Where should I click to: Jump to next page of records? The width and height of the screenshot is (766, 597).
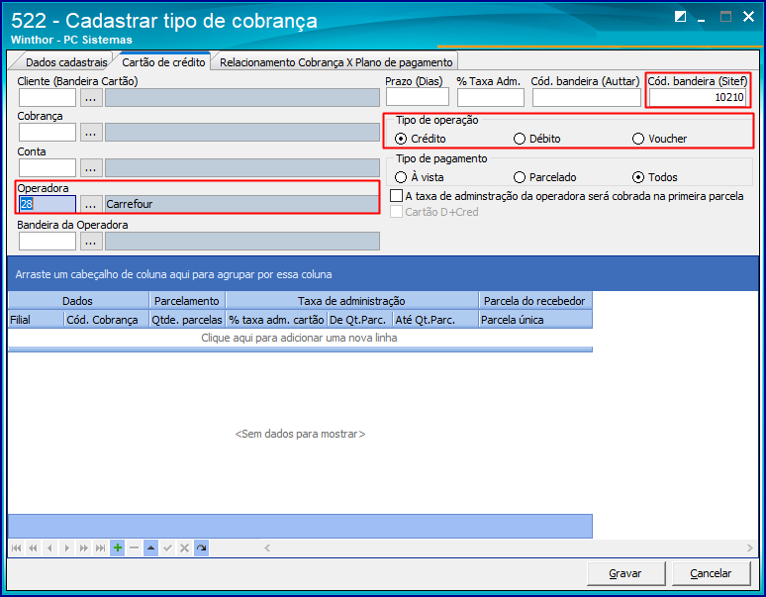[x=83, y=548]
